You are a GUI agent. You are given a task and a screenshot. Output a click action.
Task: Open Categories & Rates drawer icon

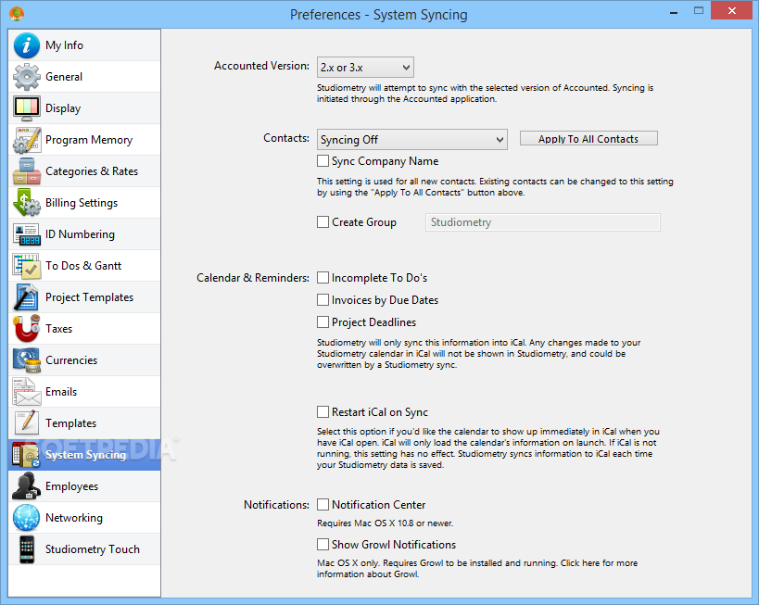click(x=27, y=171)
